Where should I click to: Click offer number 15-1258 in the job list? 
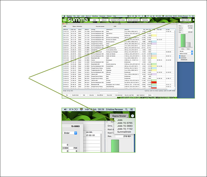(87, 32)
